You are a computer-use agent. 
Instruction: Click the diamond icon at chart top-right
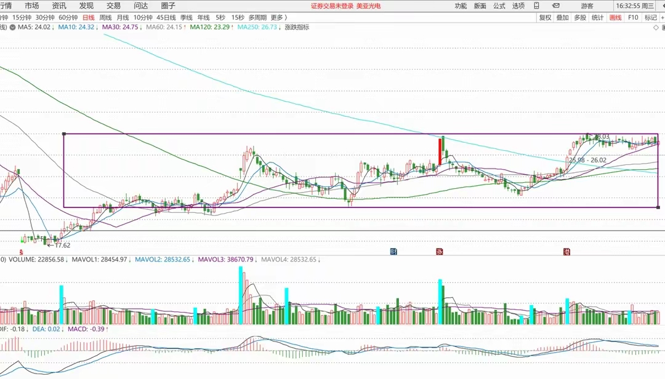point(656,28)
